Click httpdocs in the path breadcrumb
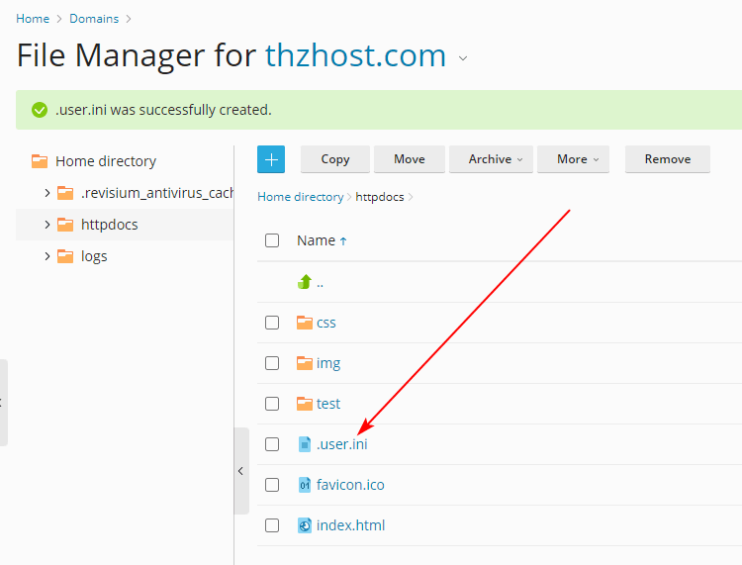This screenshot has height=565, width=742. pyautogui.click(x=380, y=197)
